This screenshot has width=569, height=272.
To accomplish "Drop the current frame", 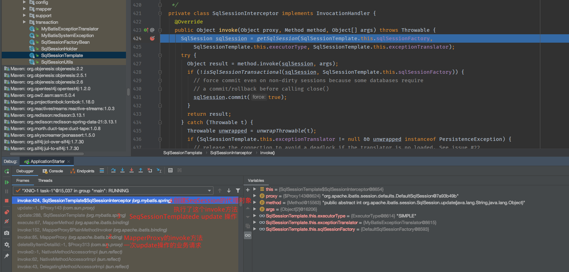I will (x=150, y=171).
